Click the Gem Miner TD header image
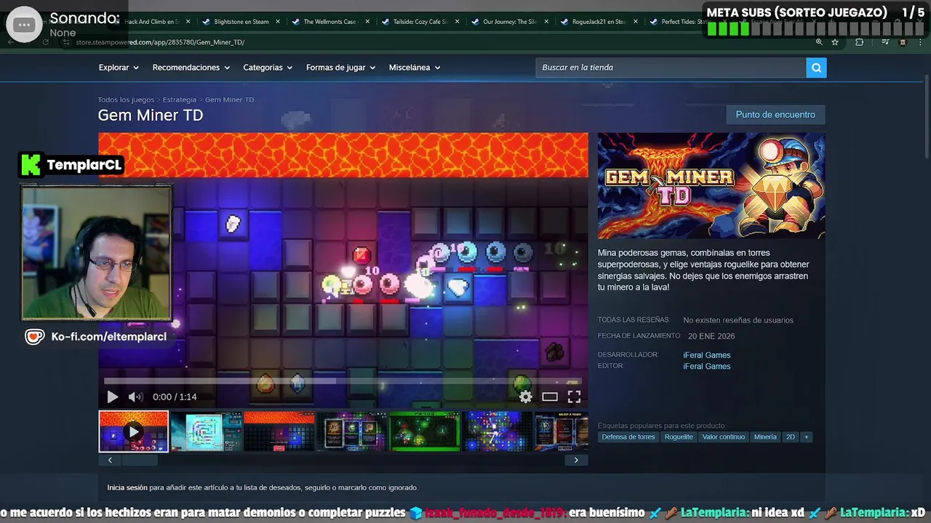 pyautogui.click(x=711, y=186)
